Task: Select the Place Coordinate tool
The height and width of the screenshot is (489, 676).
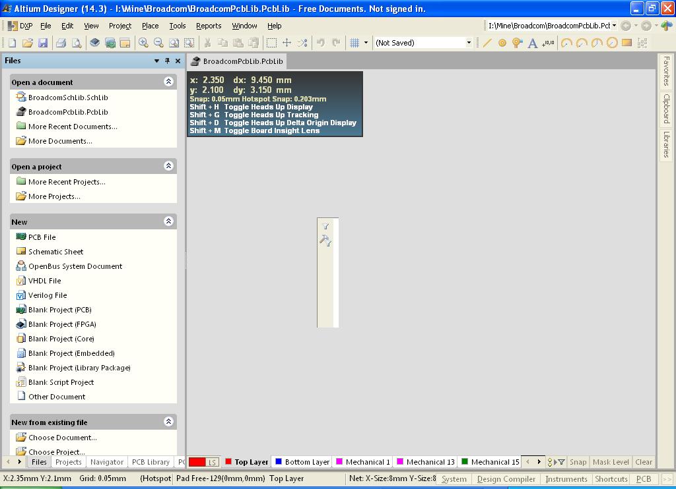Action: click(x=548, y=43)
